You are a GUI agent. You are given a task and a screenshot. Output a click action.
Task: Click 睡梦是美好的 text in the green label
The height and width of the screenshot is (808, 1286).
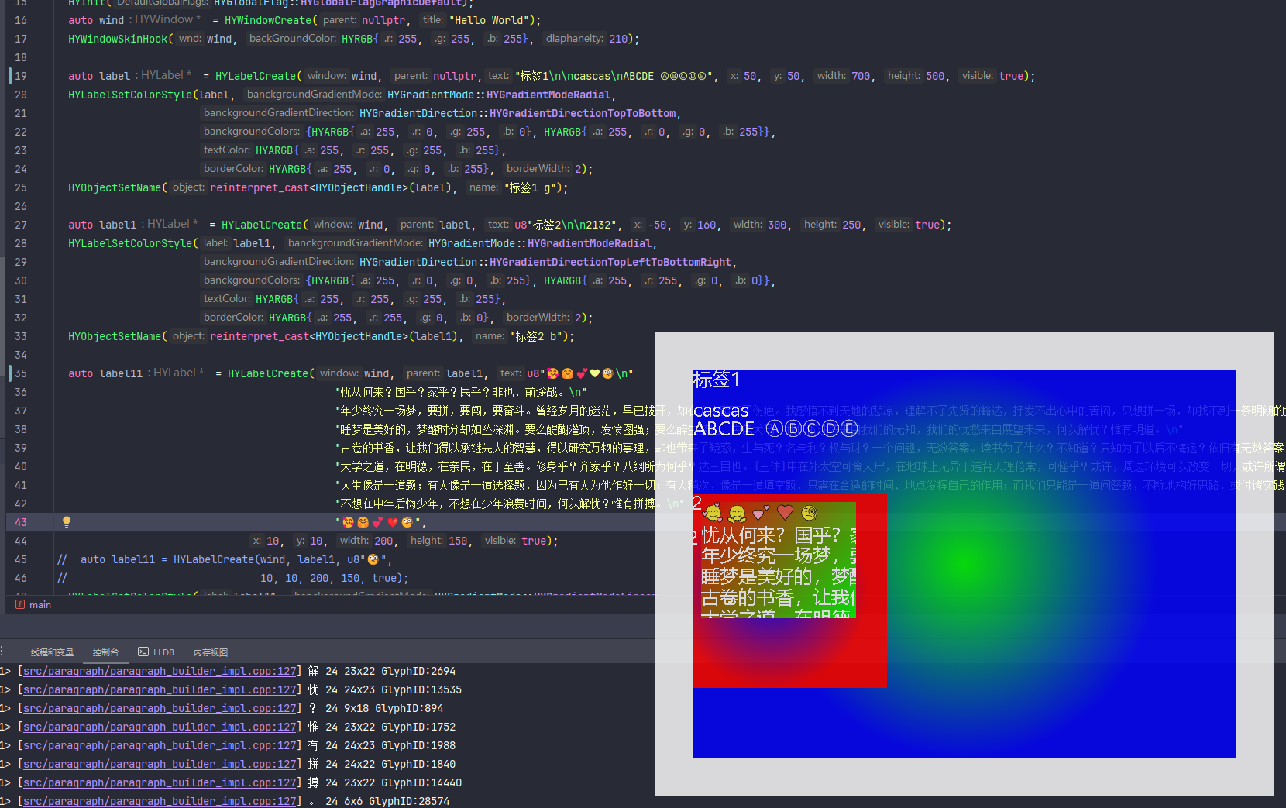click(756, 576)
